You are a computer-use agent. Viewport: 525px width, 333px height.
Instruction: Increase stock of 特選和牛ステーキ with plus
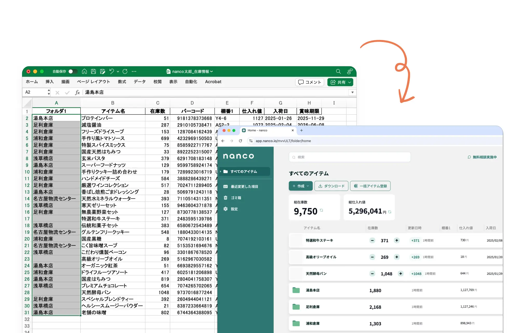point(397,240)
